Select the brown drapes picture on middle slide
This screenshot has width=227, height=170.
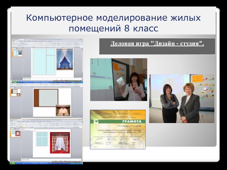(x=63, y=110)
